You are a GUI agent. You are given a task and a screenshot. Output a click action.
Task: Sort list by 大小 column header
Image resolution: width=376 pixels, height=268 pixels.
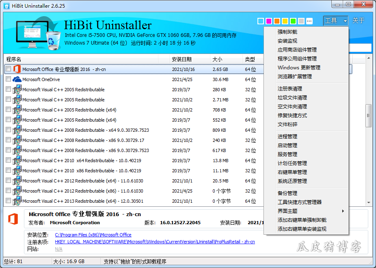pyautogui.click(x=227, y=59)
